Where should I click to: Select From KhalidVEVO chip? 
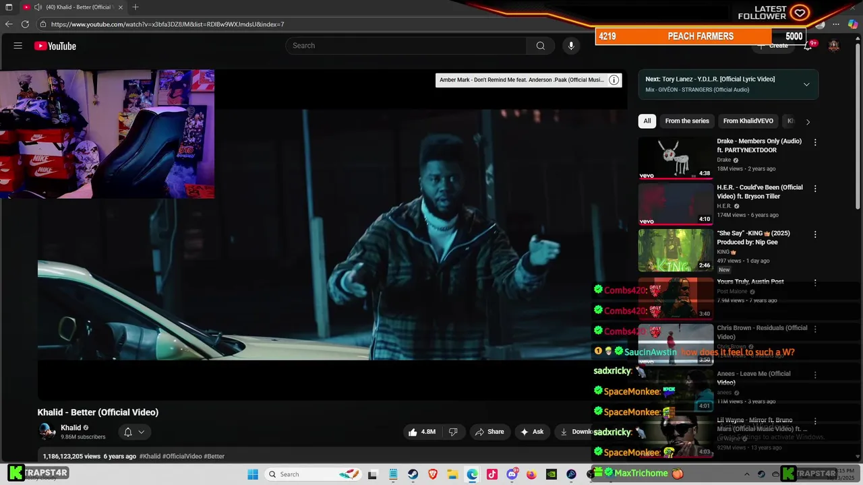[748, 121]
